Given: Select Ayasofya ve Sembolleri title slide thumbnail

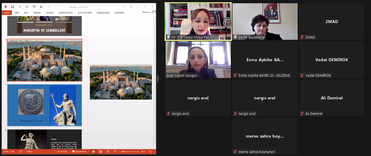Looking at the screenshot, I should [x=45, y=26].
